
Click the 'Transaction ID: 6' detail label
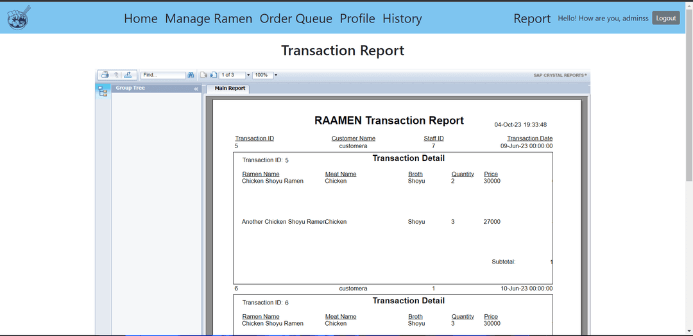265,303
